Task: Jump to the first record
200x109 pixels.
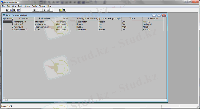Action: (x=34, y=10)
